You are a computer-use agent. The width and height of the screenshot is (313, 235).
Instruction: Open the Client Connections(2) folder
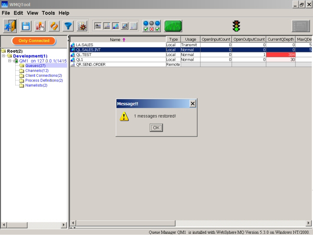point(43,76)
